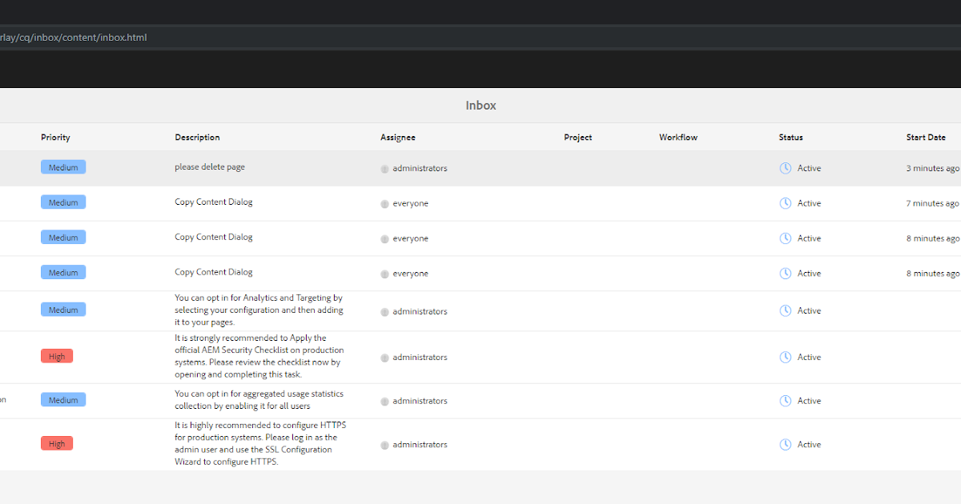The height and width of the screenshot is (504, 961).
Task: Click the clock icon on the HTTPS configuration task row
Action: tap(785, 444)
